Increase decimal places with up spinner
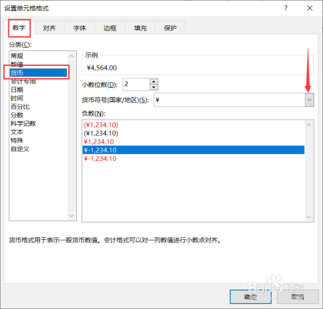Screen dimensions: 323x309 tap(154, 81)
